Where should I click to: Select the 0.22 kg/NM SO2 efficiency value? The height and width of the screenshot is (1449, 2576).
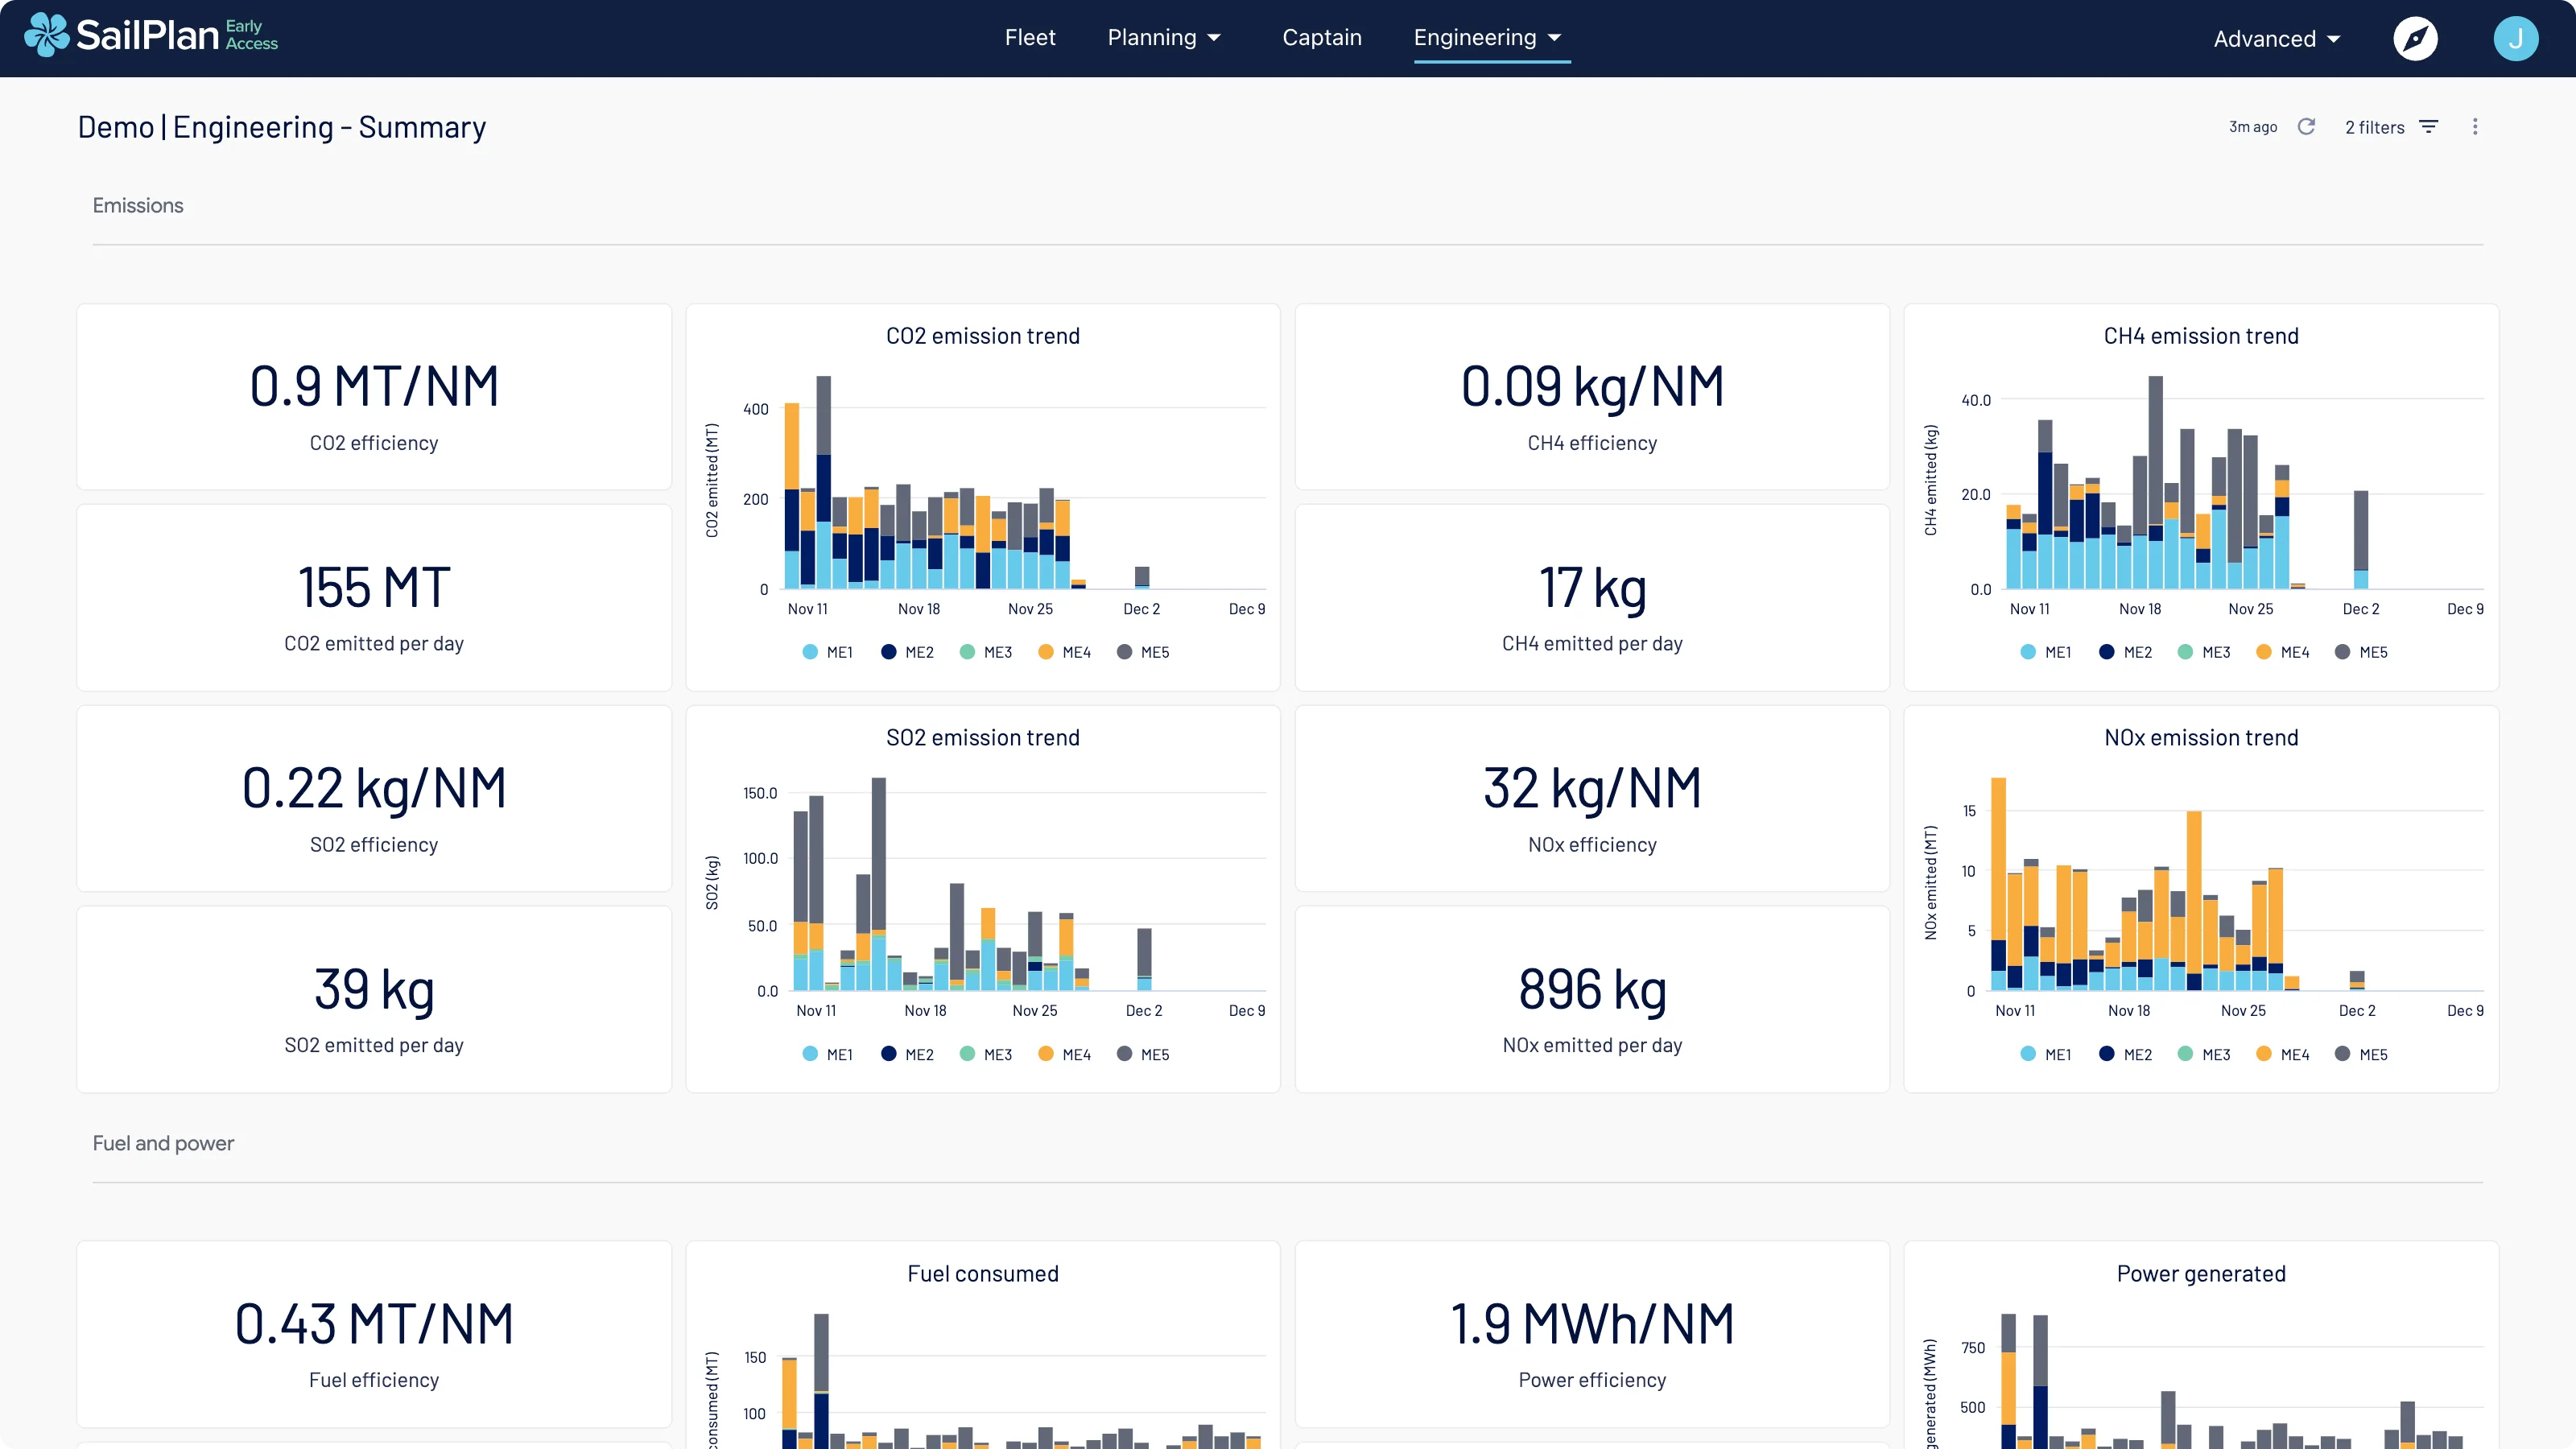point(374,788)
